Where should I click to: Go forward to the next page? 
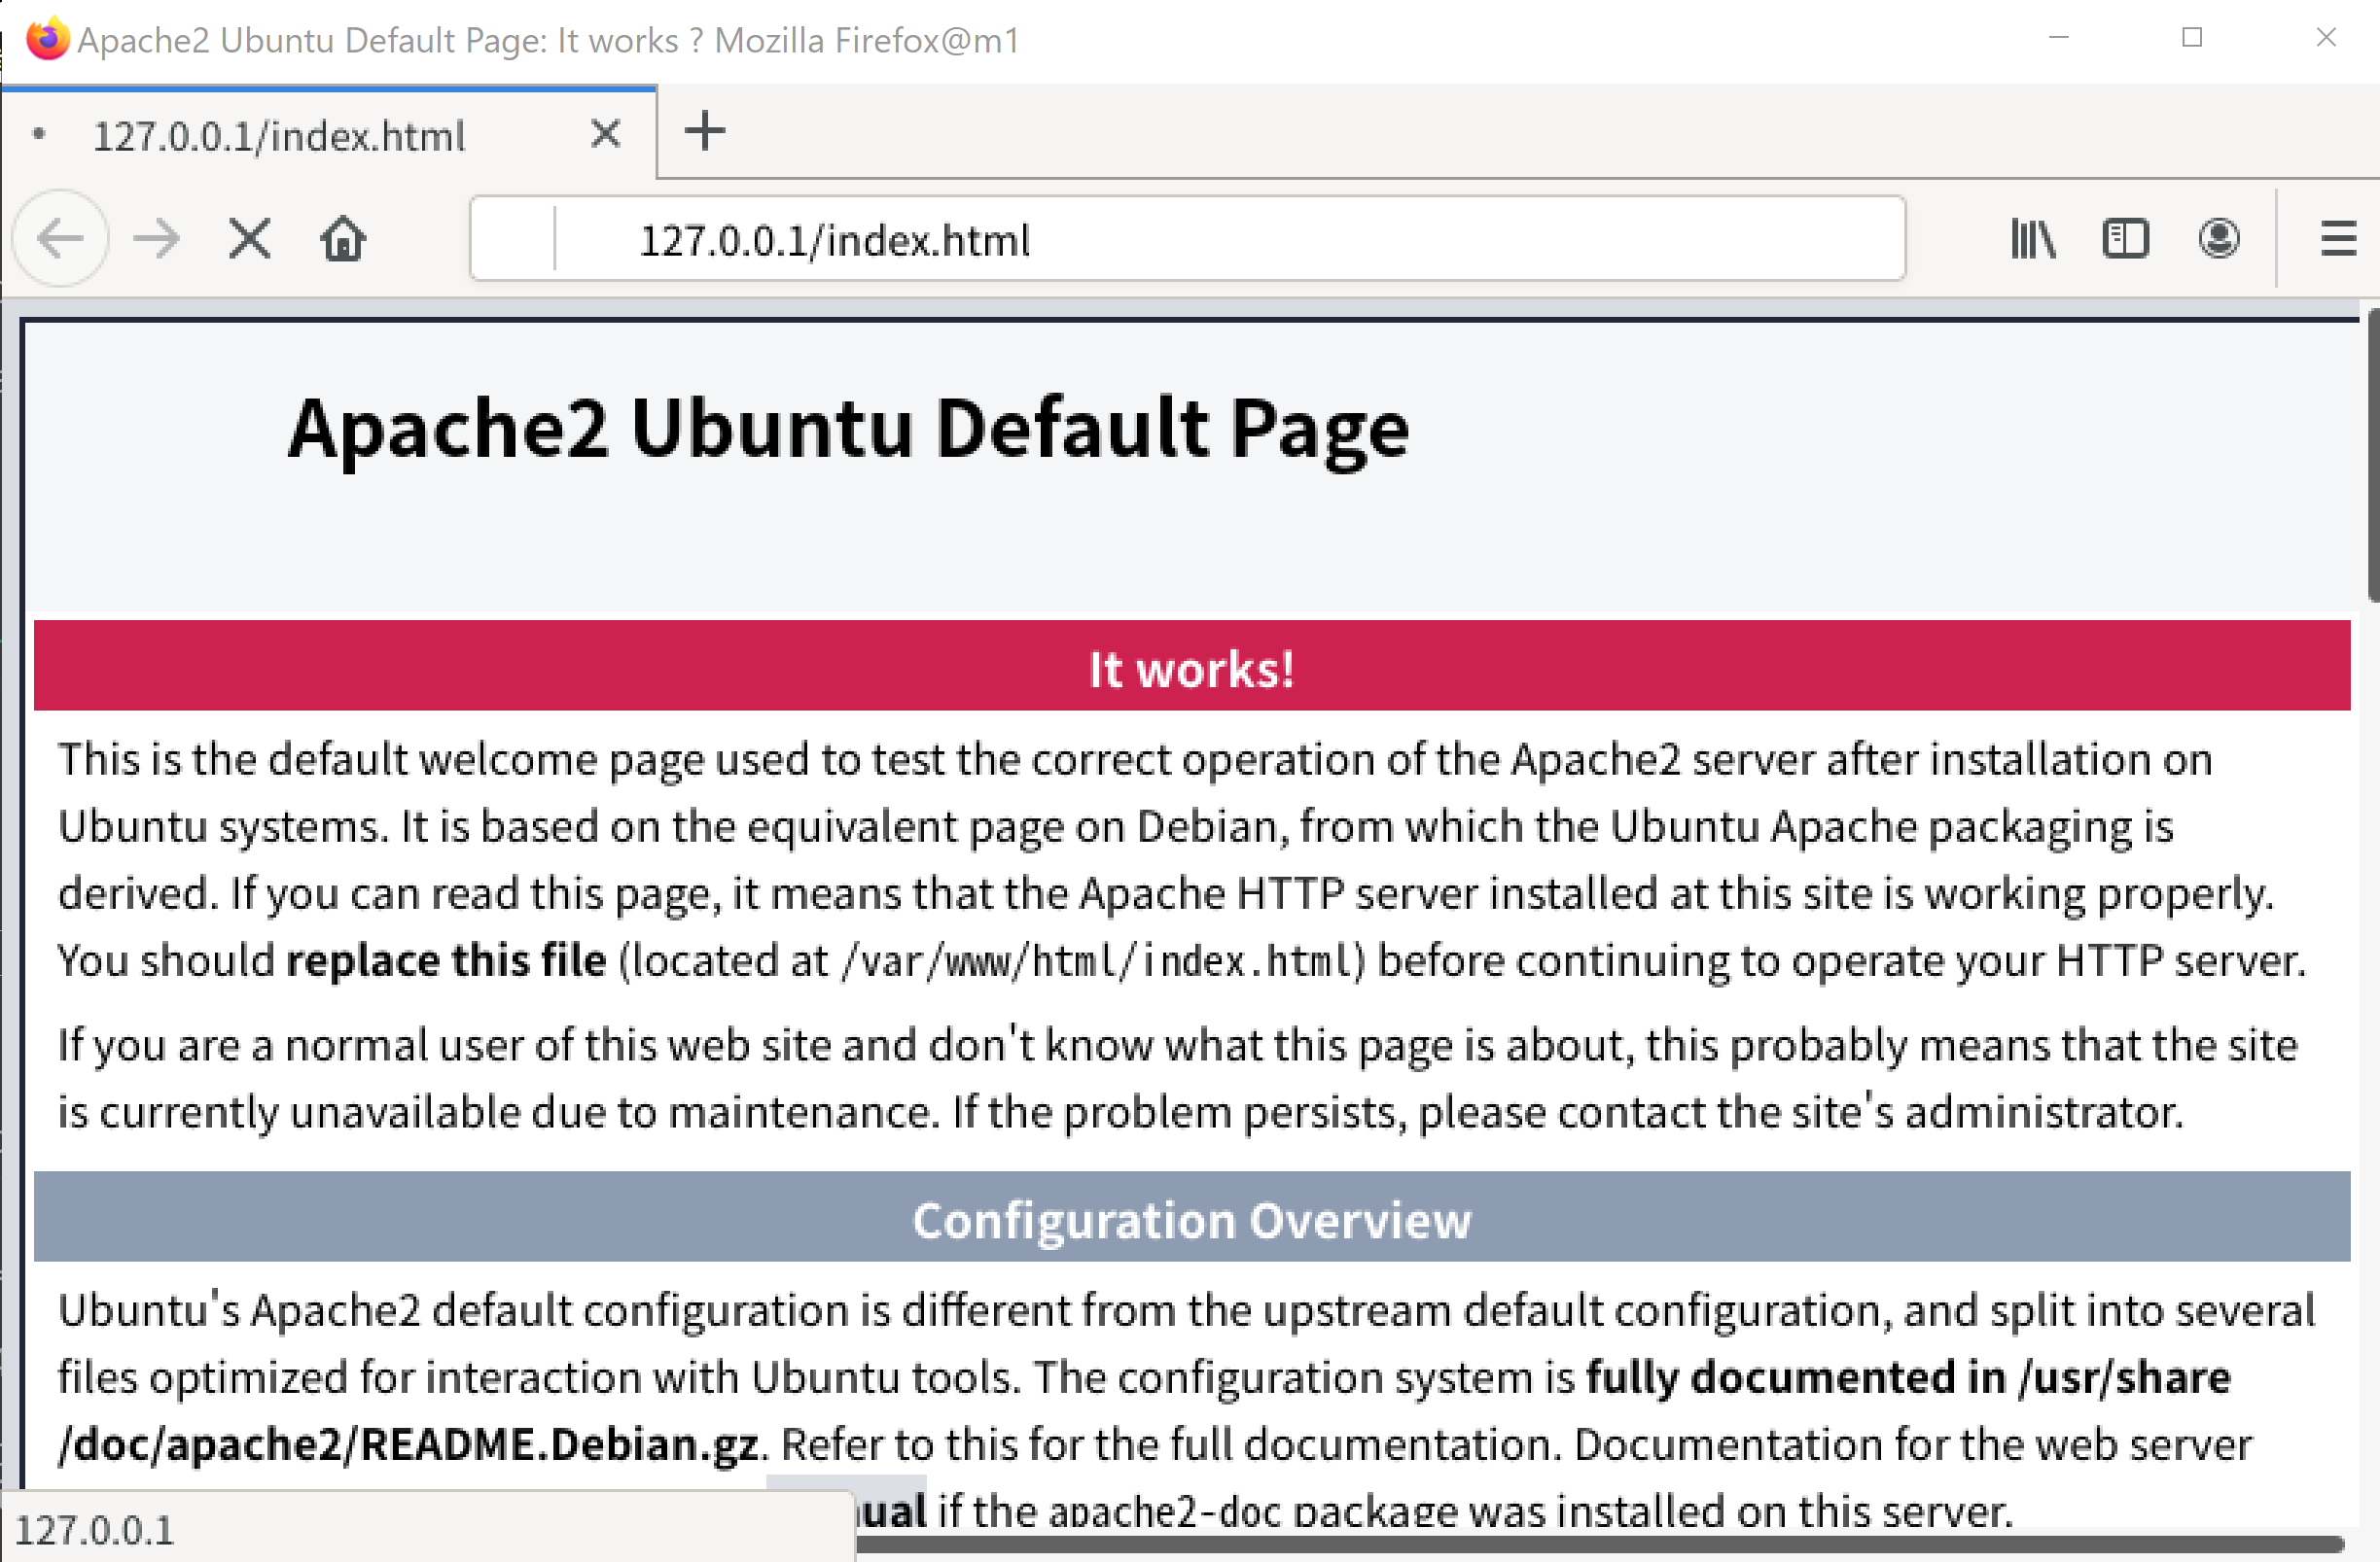[x=156, y=239]
